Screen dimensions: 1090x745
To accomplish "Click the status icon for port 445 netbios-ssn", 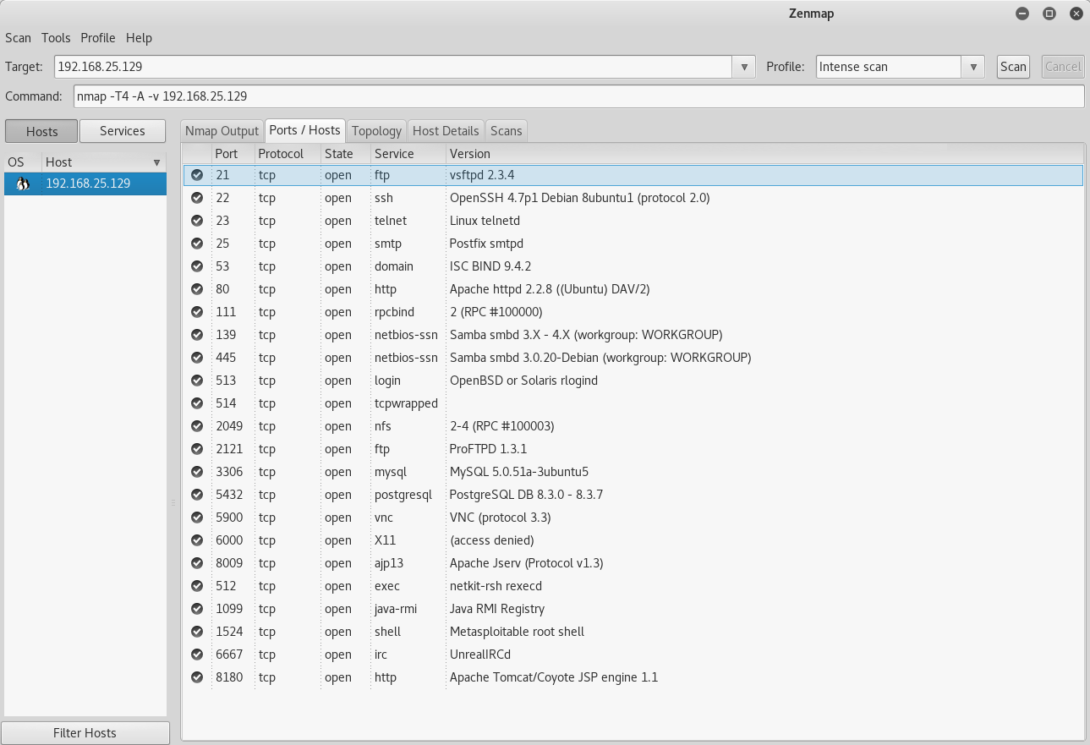I will click(x=197, y=358).
